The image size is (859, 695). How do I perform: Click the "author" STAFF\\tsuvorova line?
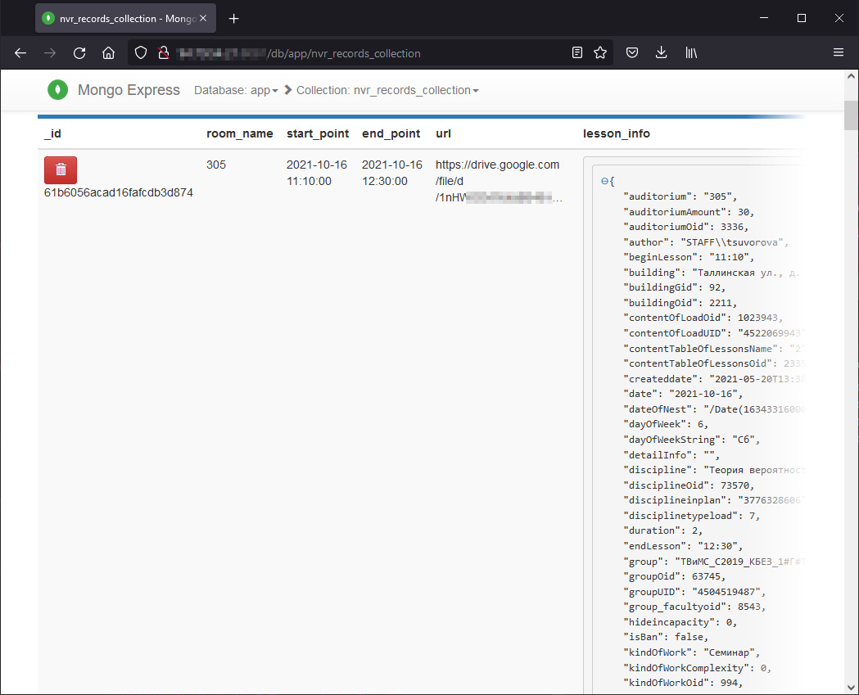point(706,242)
